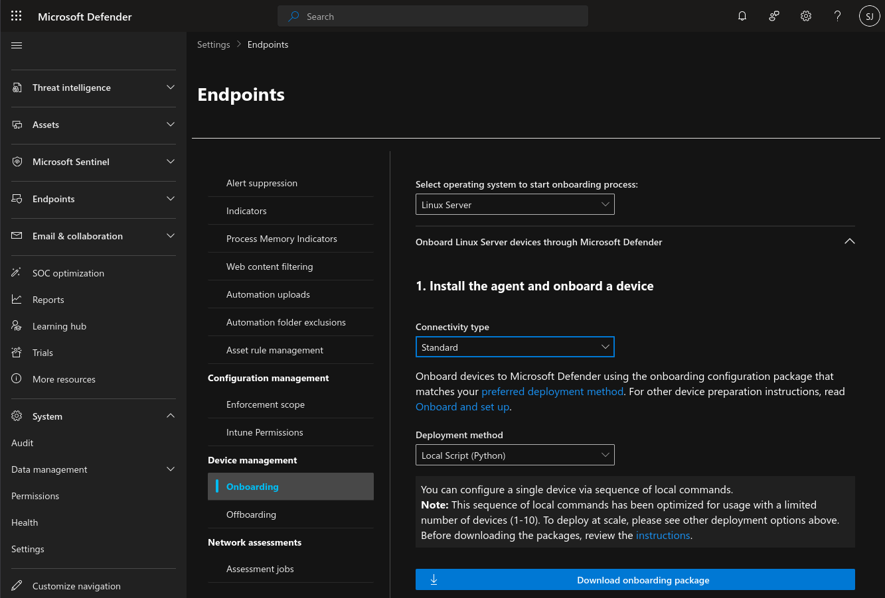Select Offboarding in the settings menu
The height and width of the screenshot is (598, 885).
click(251, 514)
